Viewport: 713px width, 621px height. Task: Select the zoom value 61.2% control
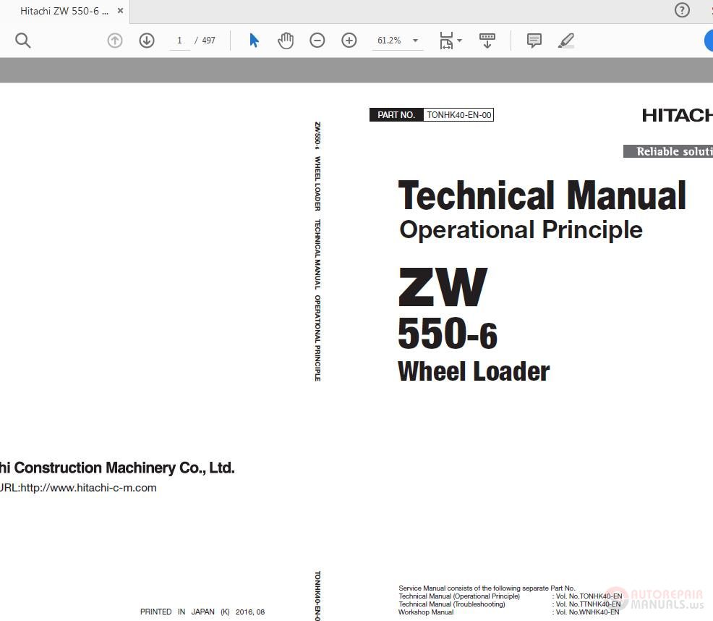(x=390, y=41)
